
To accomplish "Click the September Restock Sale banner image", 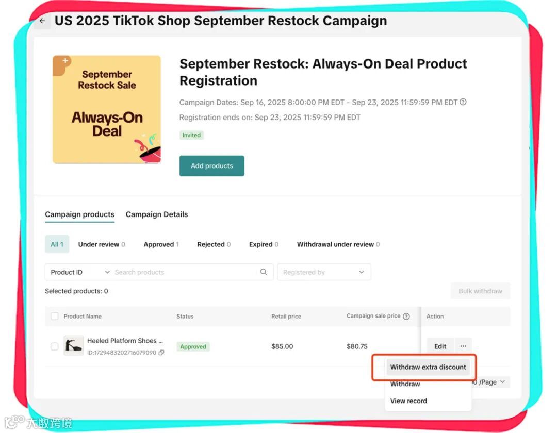I will click(x=107, y=109).
